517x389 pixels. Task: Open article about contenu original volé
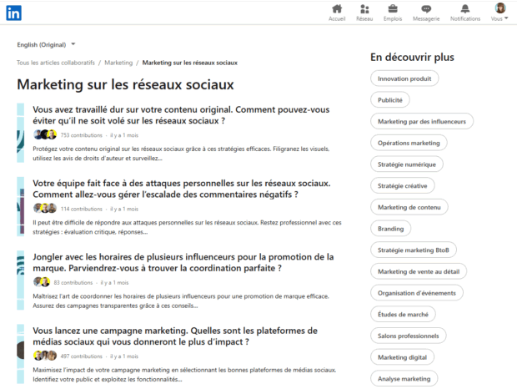pyautogui.click(x=181, y=115)
